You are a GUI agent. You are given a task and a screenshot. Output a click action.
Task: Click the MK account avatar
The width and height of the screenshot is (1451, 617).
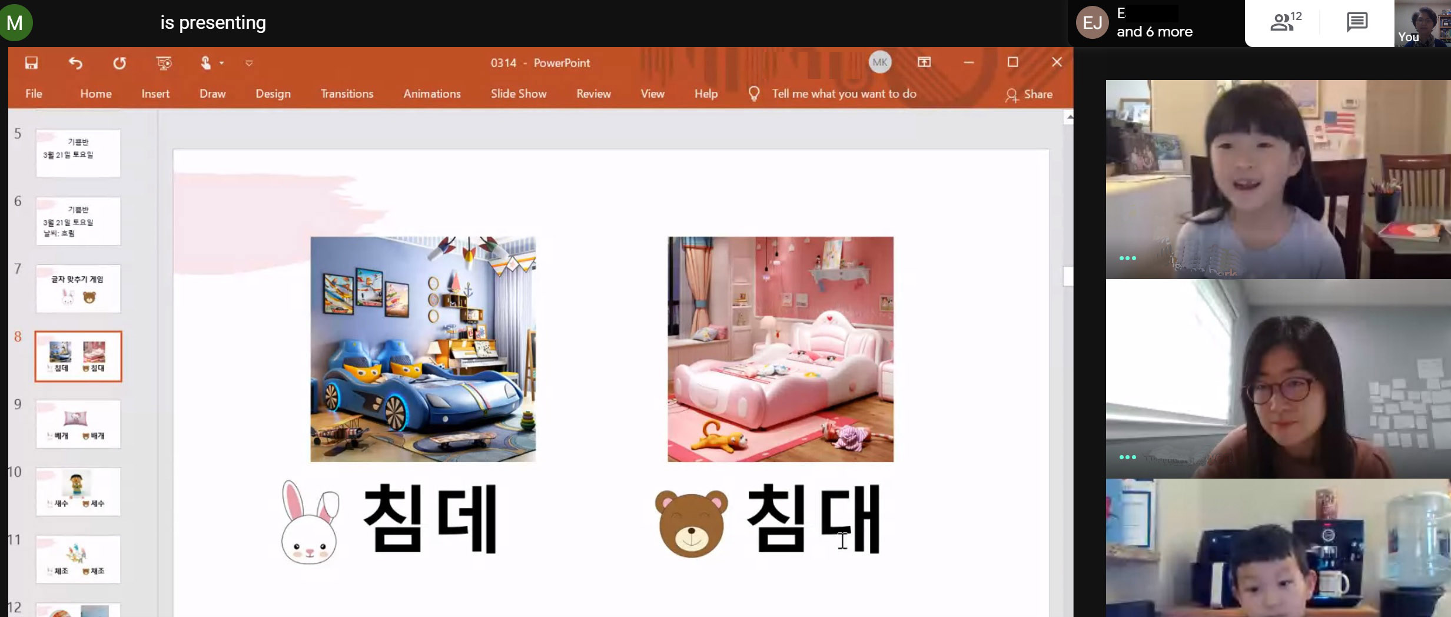[879, 62]
